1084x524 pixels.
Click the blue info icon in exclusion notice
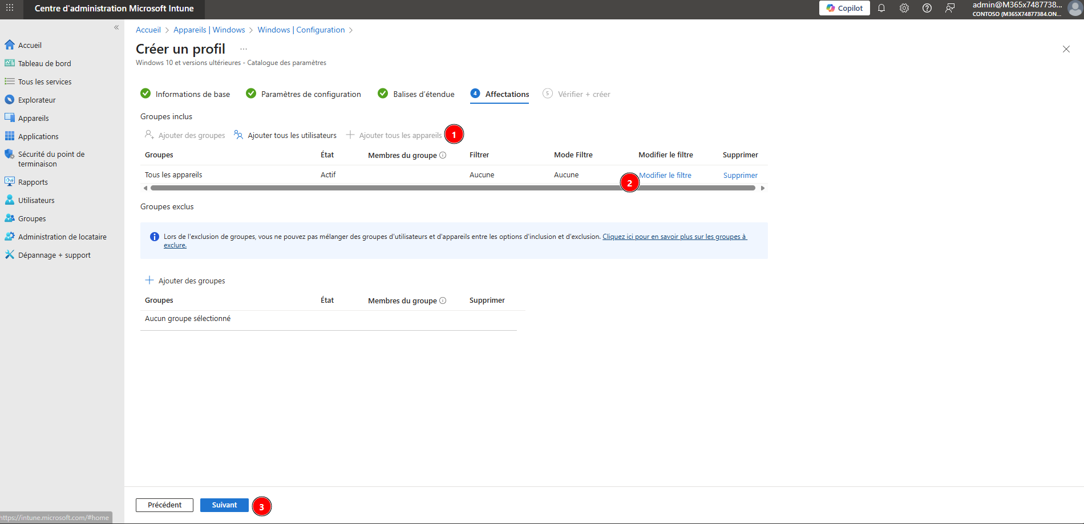coord(154,237)
